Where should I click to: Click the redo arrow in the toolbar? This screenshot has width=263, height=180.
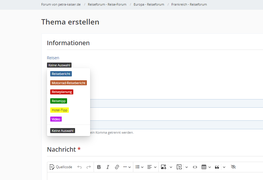[88, 167]
